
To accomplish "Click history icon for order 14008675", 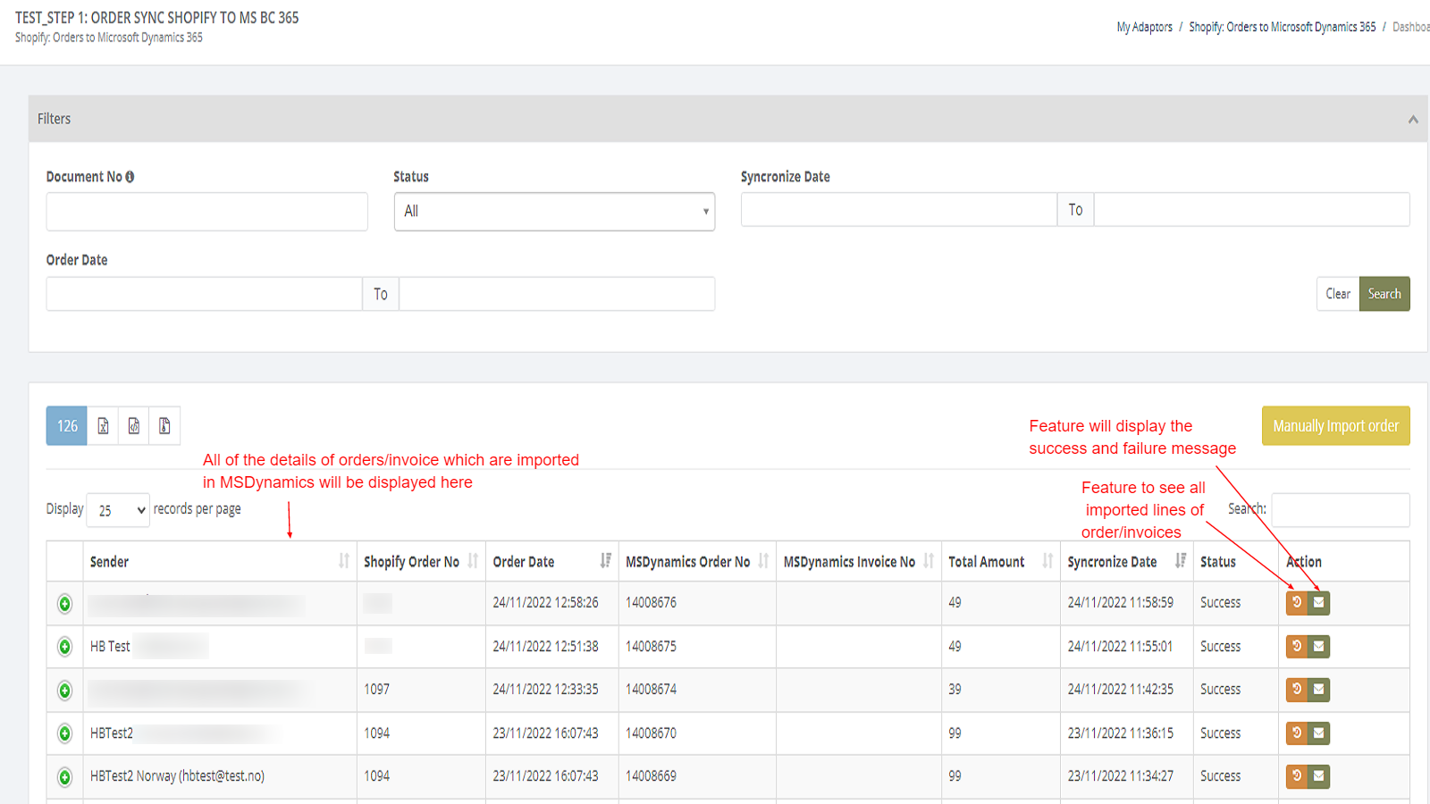I will 1297,646.
